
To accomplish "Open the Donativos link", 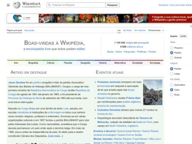I will 163,5.
